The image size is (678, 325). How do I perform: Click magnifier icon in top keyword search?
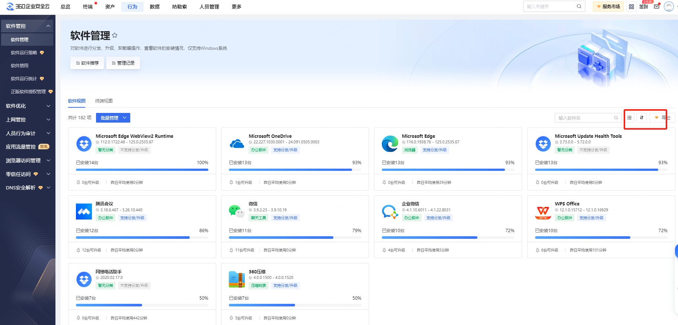tap(579, 6)
